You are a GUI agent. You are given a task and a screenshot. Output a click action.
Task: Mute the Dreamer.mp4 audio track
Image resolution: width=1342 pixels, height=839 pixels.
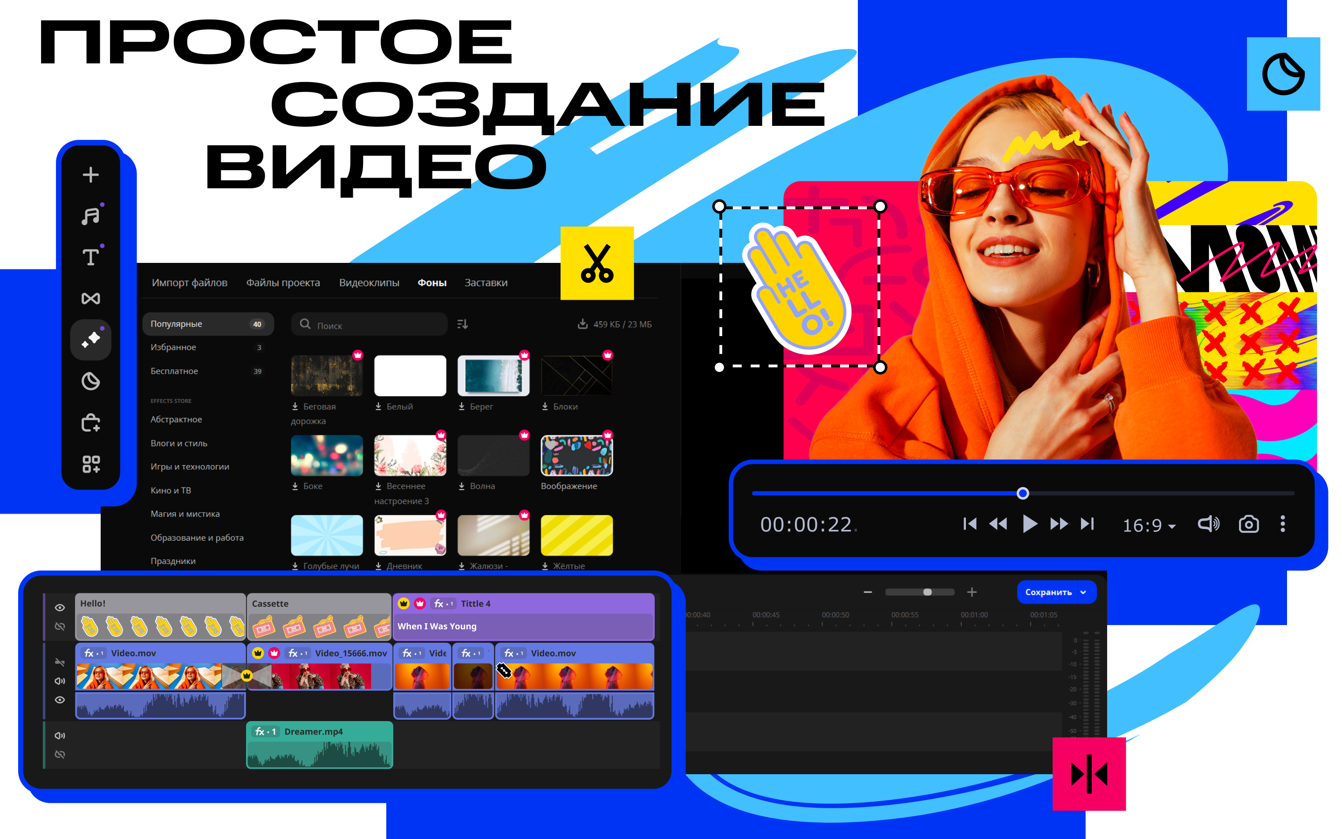tap(60, 736)
